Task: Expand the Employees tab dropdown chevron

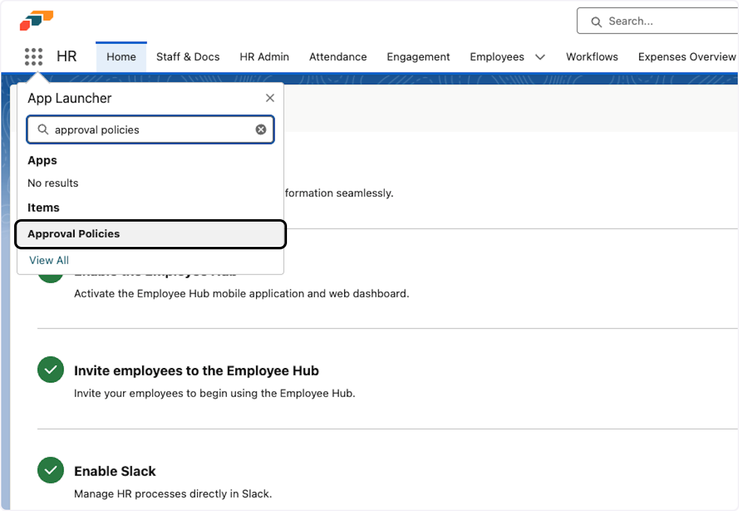Action: [540, 57]
